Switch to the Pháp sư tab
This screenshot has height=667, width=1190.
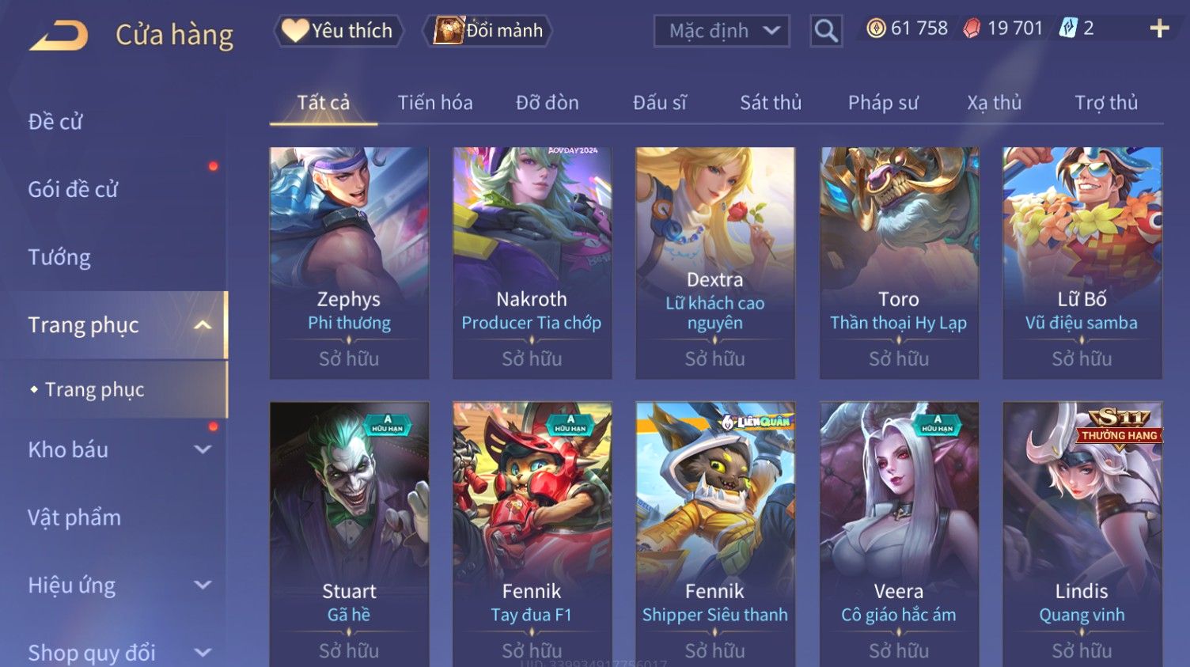point(883,103)
